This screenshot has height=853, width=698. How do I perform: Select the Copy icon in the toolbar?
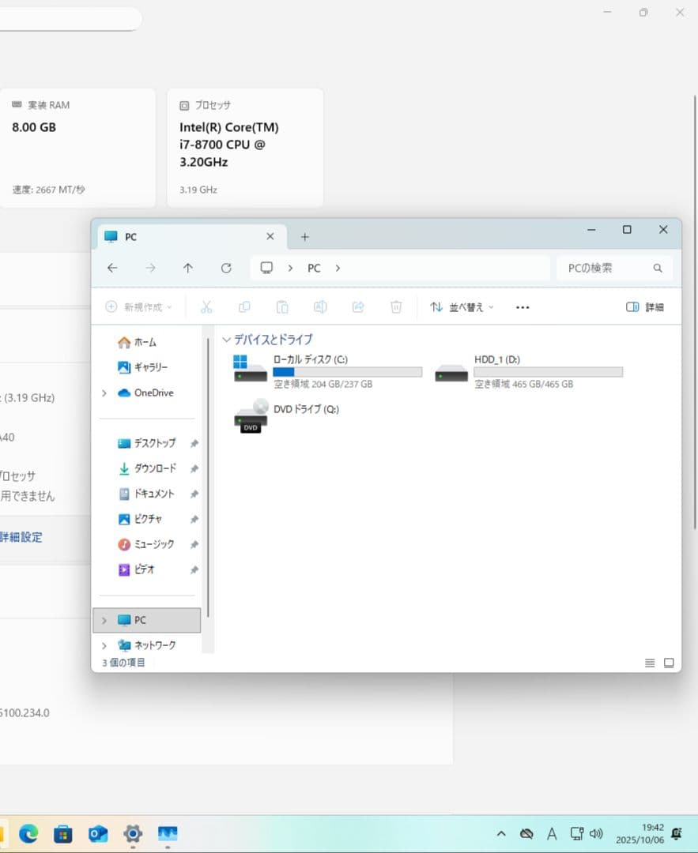coord(244,306)
